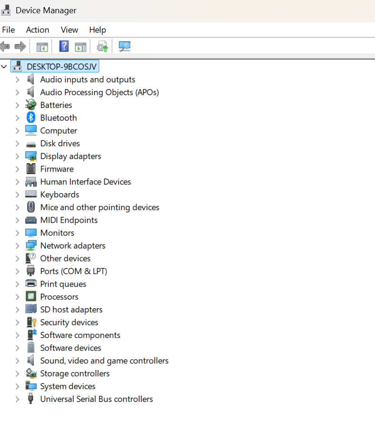The height and width of the screenshot is (445, 375).
Task: Select Sound, video and game controllers label
Action: tap(105, 360)
